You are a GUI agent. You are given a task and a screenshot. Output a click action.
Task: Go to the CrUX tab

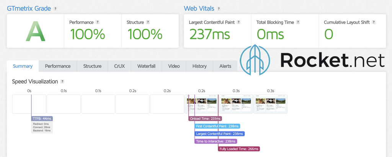119,66
